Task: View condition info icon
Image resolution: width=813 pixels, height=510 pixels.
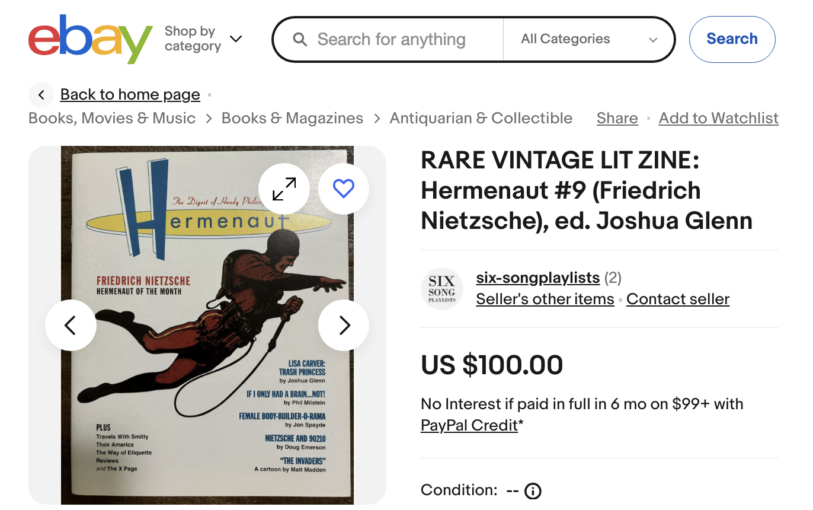Action: point(533,491)
